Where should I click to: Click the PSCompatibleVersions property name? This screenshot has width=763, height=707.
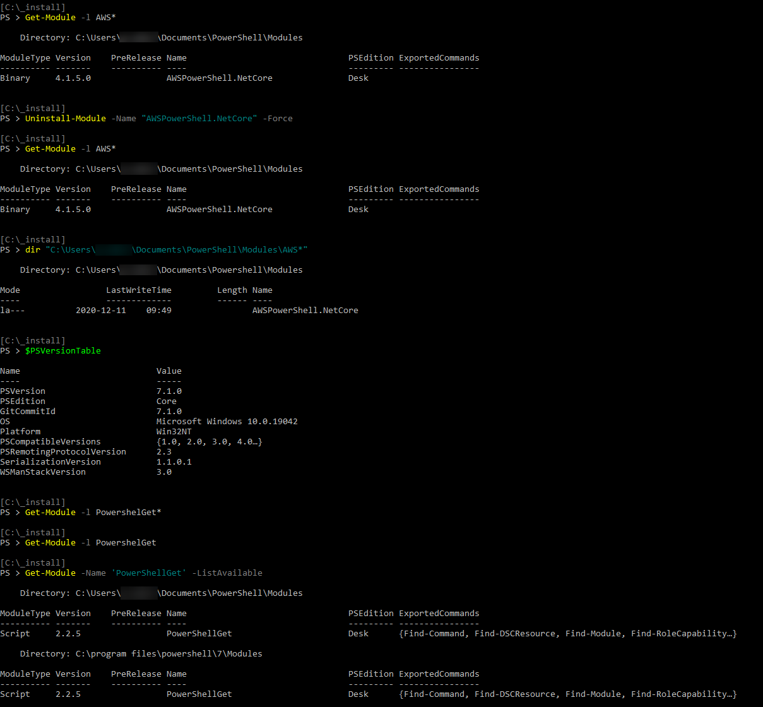coord(50,441)
